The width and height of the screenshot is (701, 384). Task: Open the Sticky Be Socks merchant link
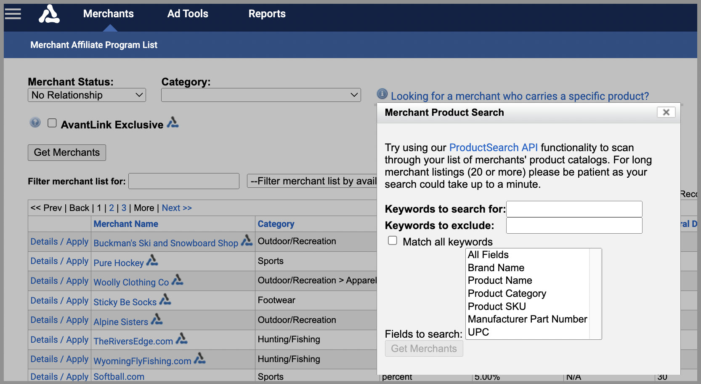(x=125, y=302)
